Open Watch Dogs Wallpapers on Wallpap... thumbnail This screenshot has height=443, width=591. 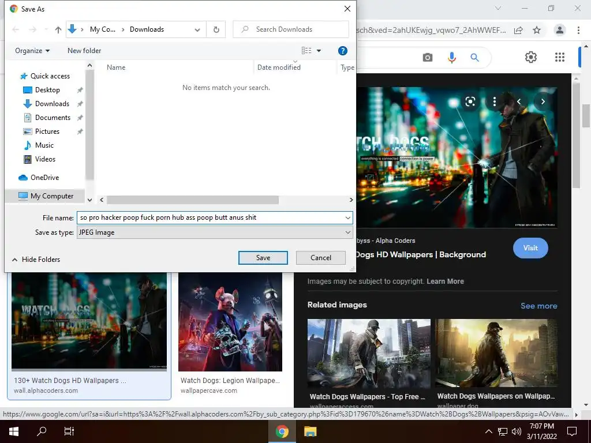click(x=496, y=354)
